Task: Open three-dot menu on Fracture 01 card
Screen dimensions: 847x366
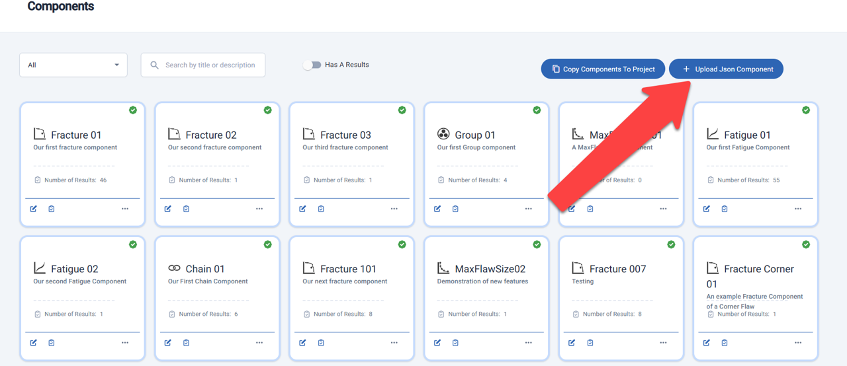Action: pos(125,209)
